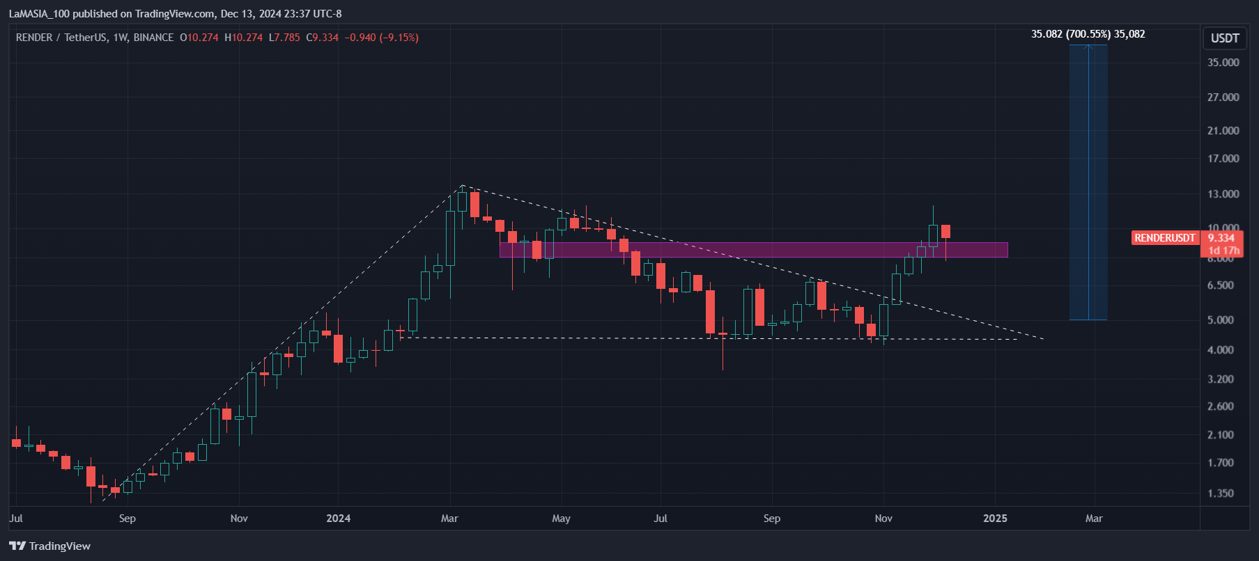Click the high value H10.274

[x=244, y=38]
